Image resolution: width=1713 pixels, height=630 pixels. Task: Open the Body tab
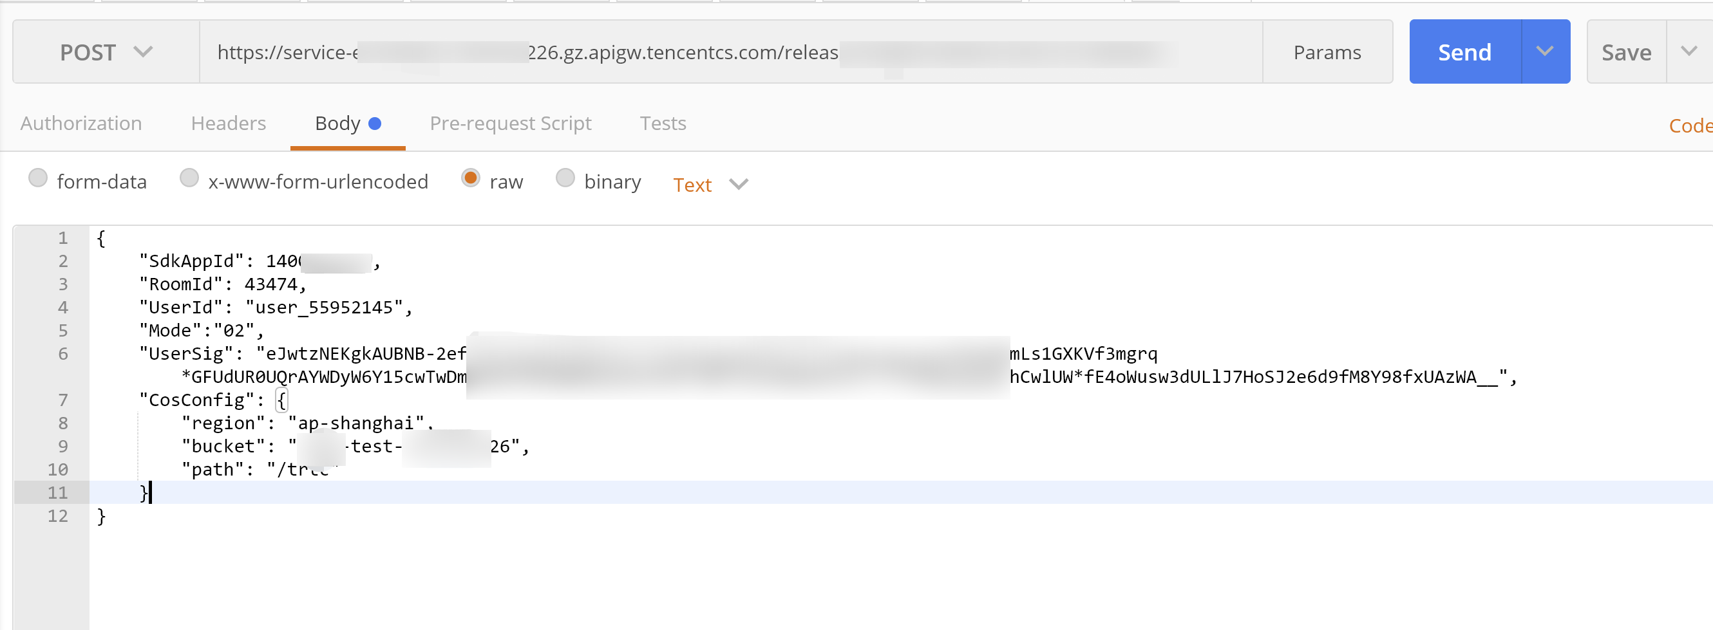tap(339, 123)
